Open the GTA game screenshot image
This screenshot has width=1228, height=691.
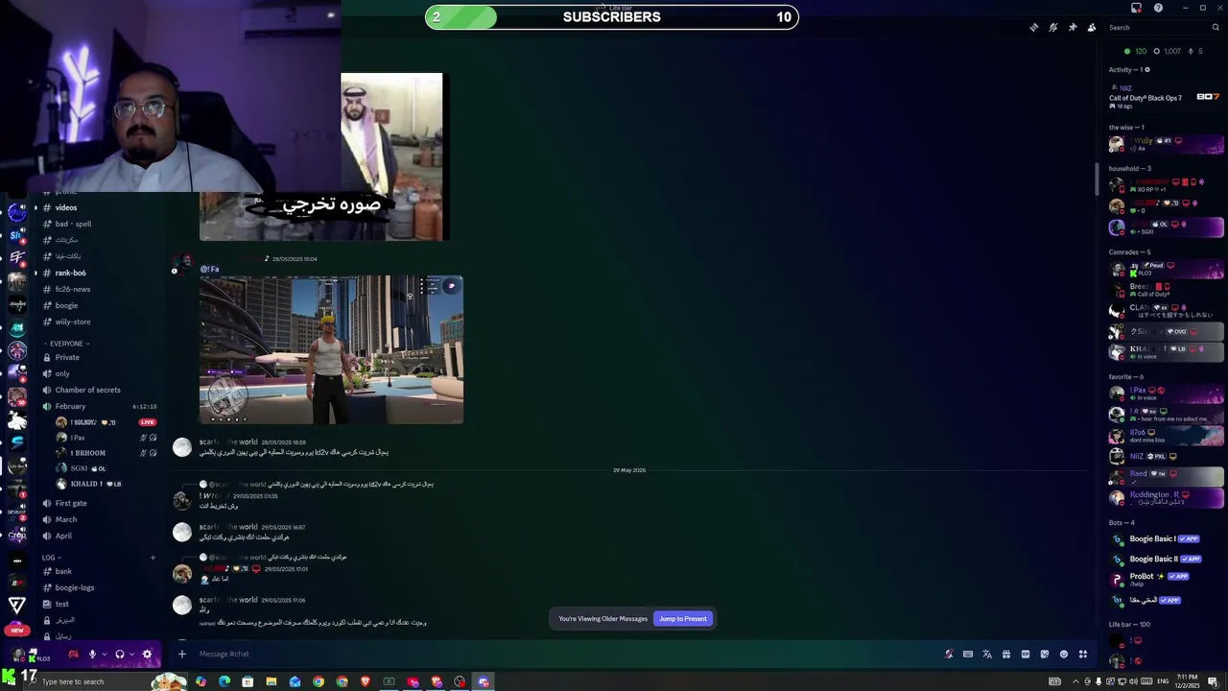click(x=331, y=350)
